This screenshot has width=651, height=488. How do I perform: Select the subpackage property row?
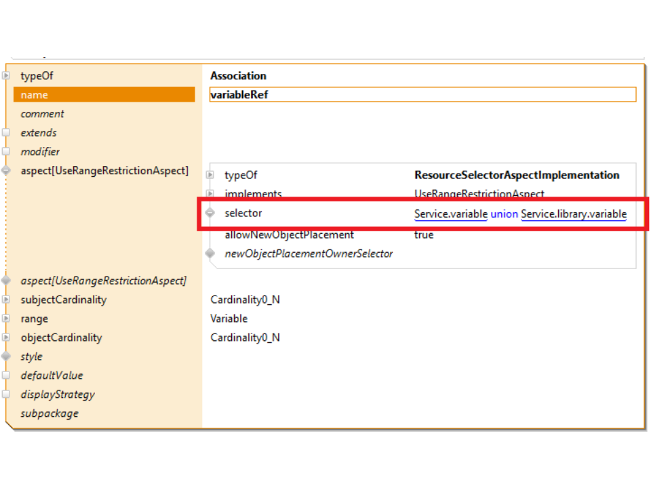(50, 413)
